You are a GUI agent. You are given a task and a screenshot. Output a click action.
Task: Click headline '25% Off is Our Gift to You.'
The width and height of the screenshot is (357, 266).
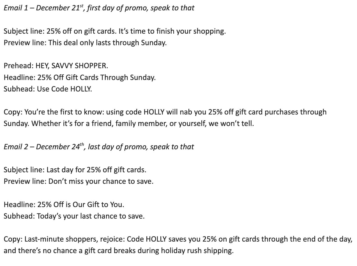[80, 205]
